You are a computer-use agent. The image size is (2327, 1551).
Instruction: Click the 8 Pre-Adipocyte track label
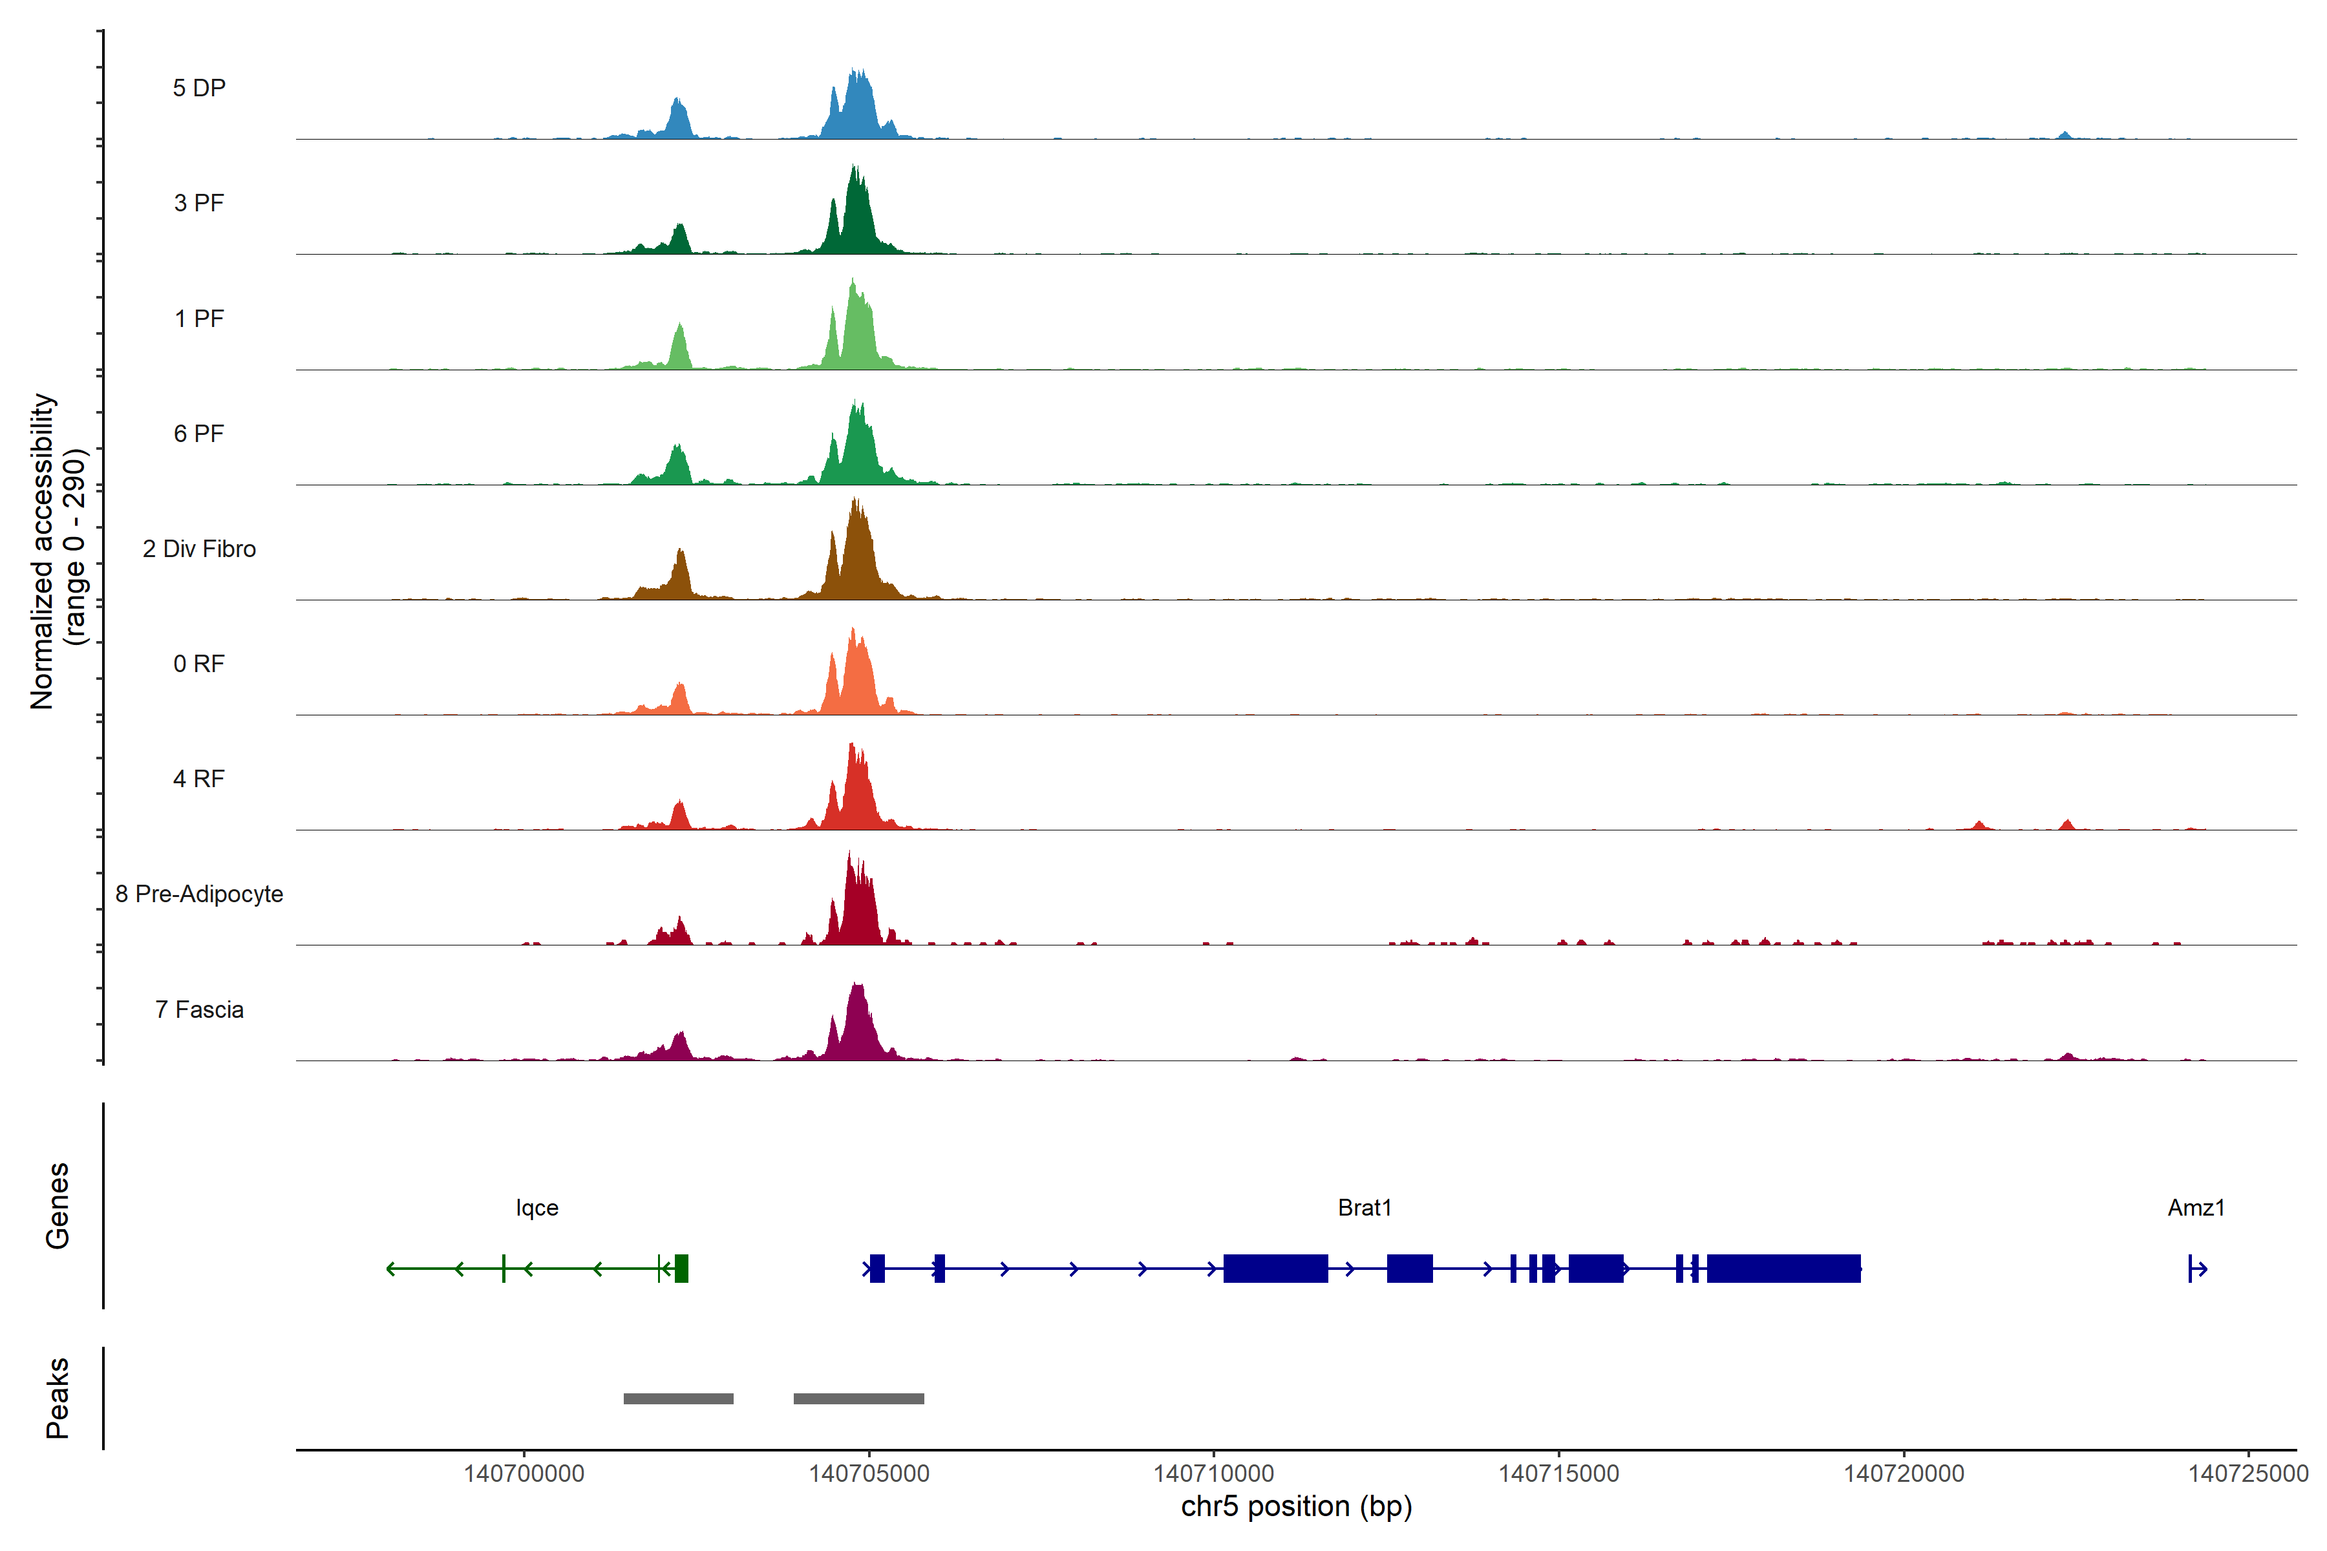199,894
